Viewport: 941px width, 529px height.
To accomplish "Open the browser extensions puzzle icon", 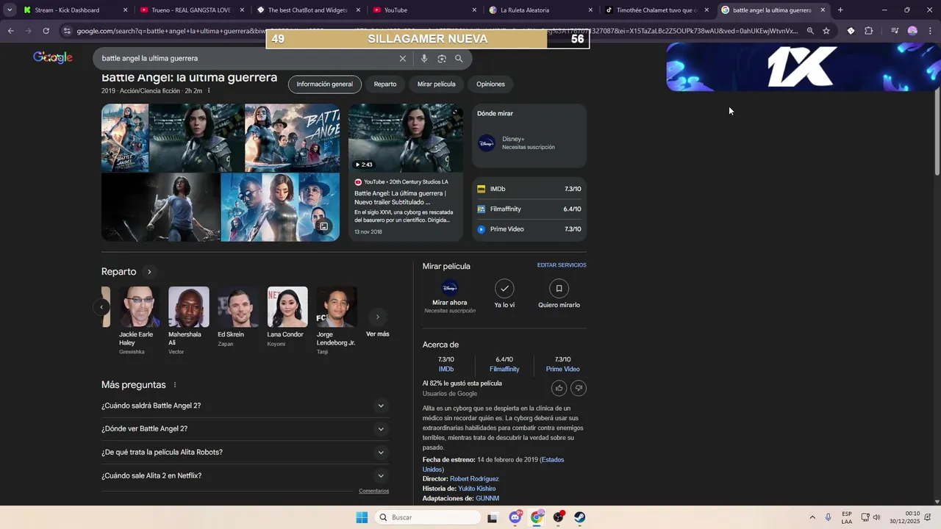I will 868,31.
